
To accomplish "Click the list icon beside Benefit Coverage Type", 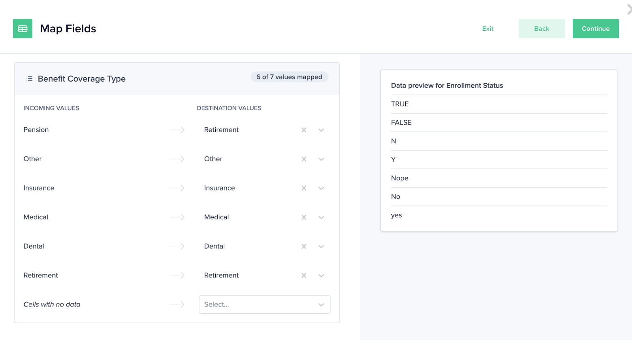I will tap(29, 78).
